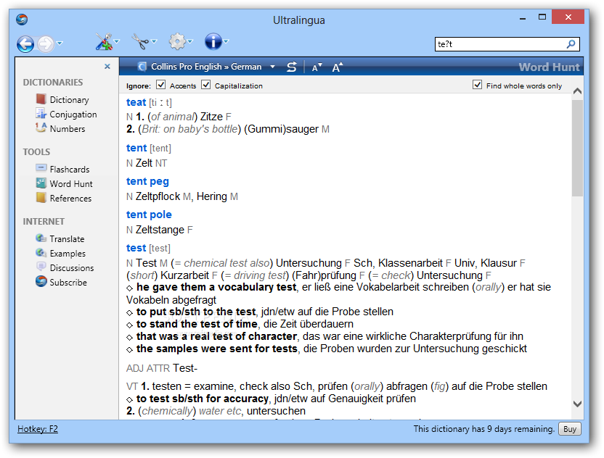
Task: Expand the gear icon dropdown arrow
Action: pyautogui.click(x=190, y=41)
